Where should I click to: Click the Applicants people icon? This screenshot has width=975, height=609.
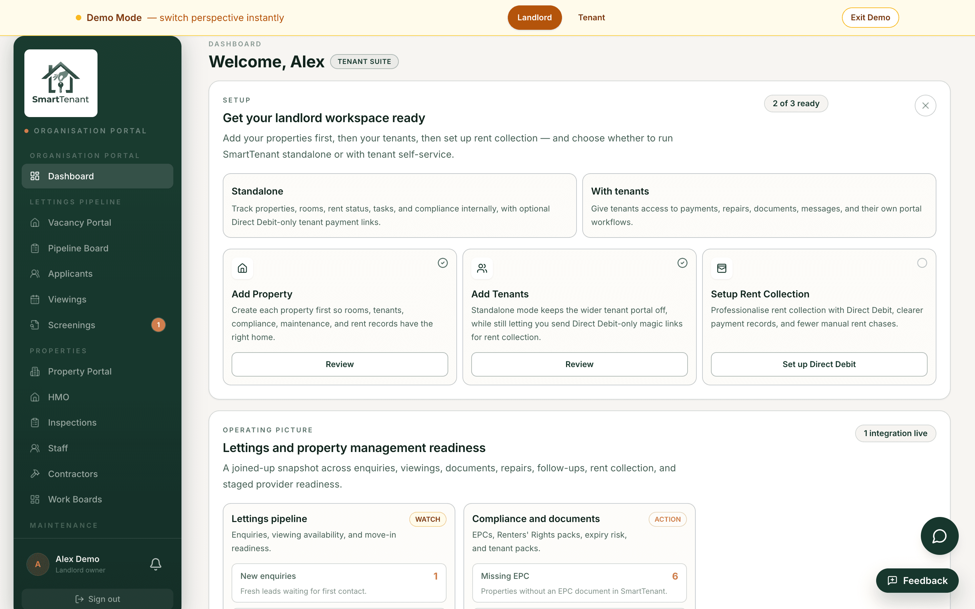click(35, 273)
